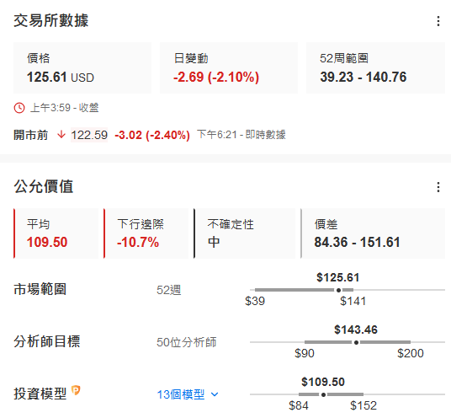
Task: Click the orange Pro badge beside 投資模型
Action: point(76,390)
